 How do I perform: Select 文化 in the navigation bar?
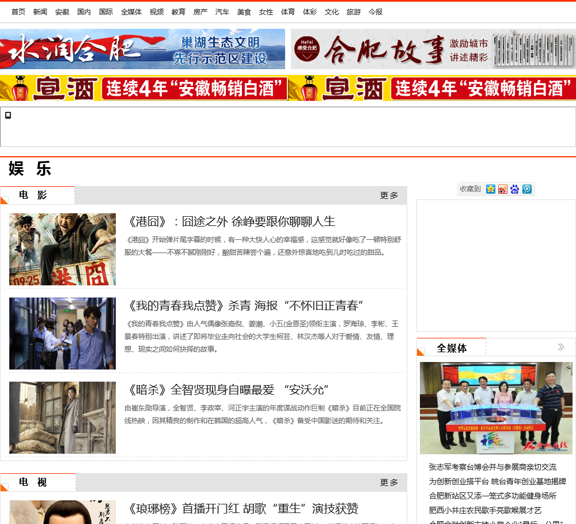tap(331, 12)
